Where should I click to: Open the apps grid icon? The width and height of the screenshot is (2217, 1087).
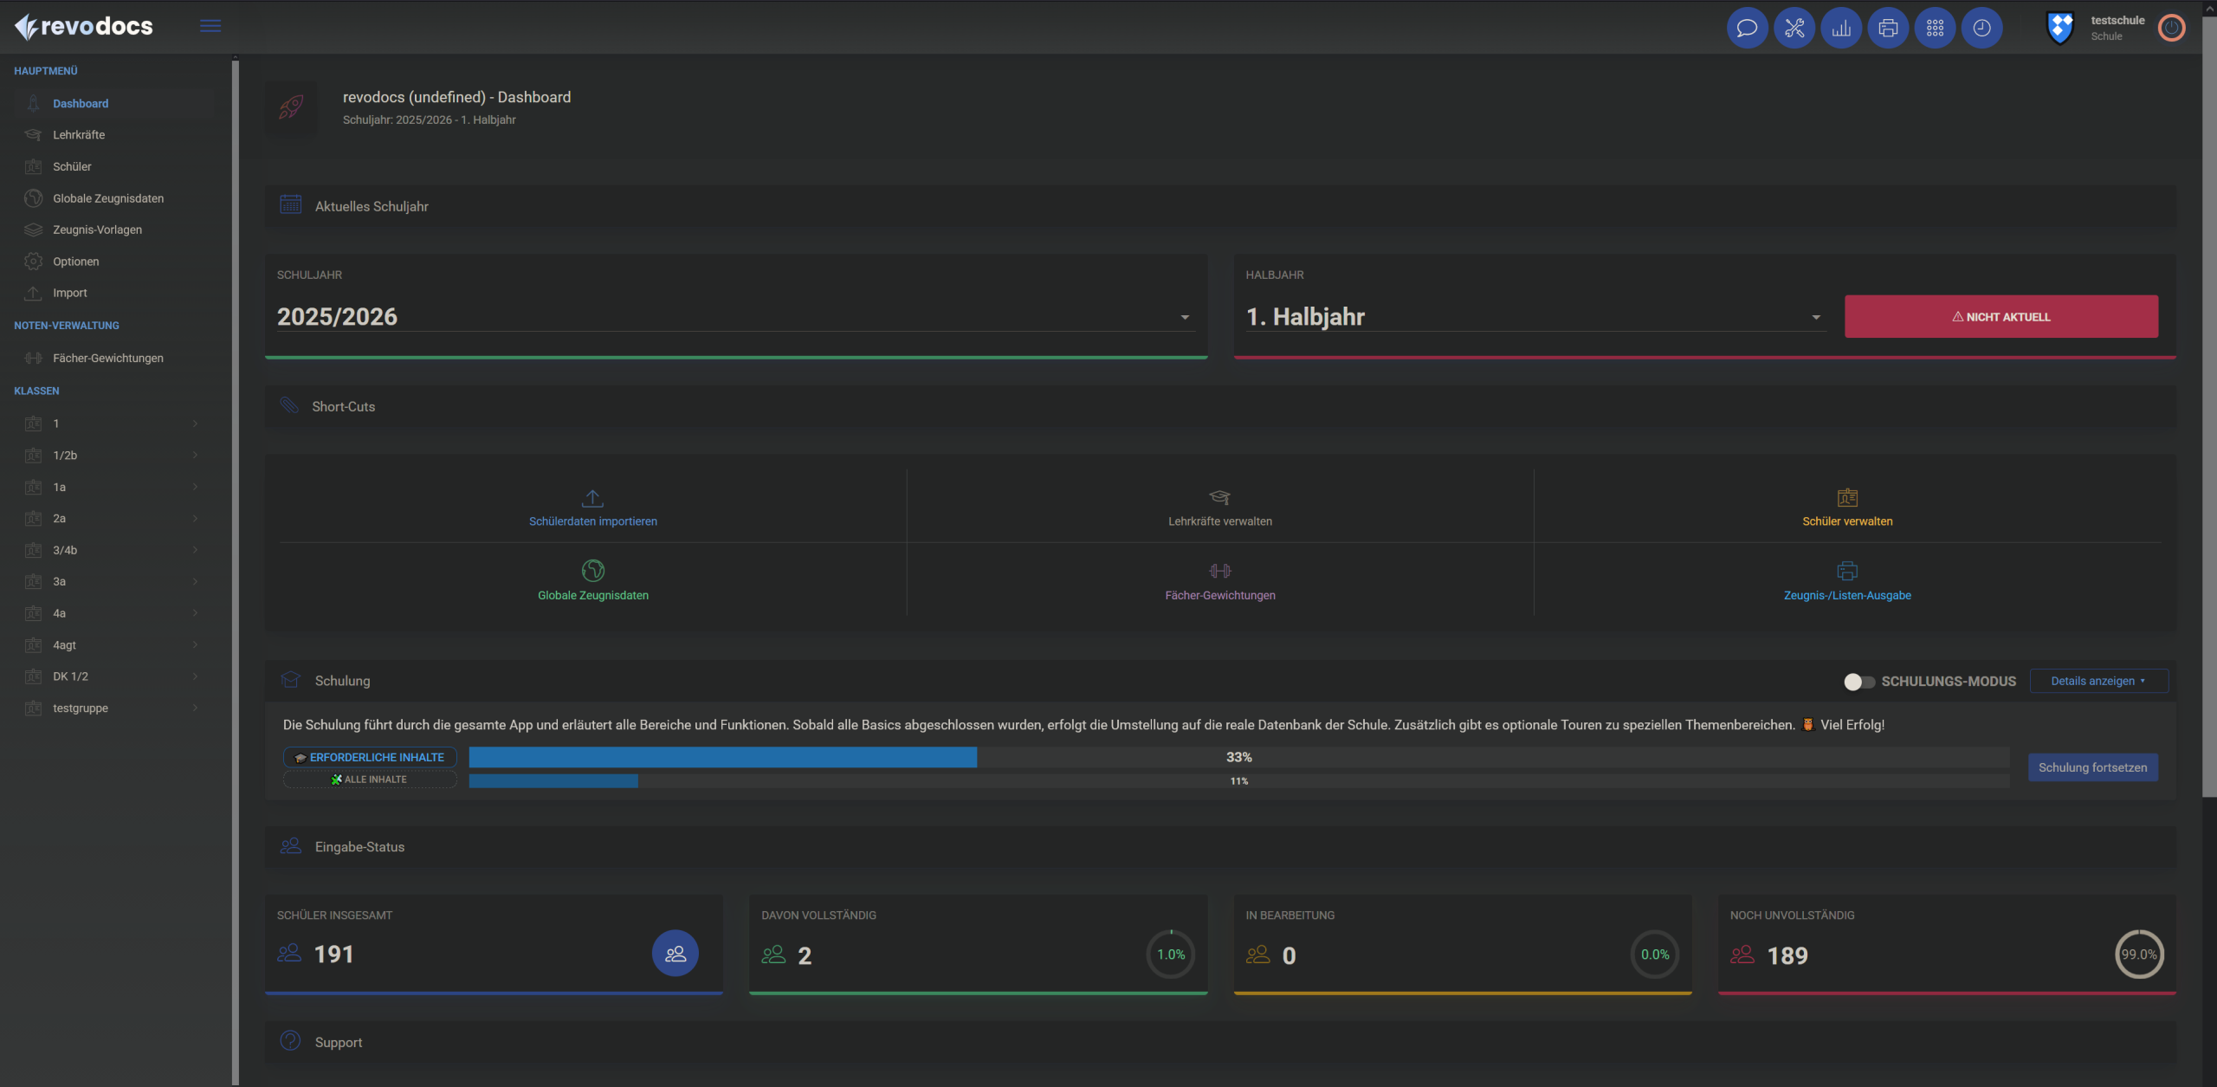click(1934, 29)
